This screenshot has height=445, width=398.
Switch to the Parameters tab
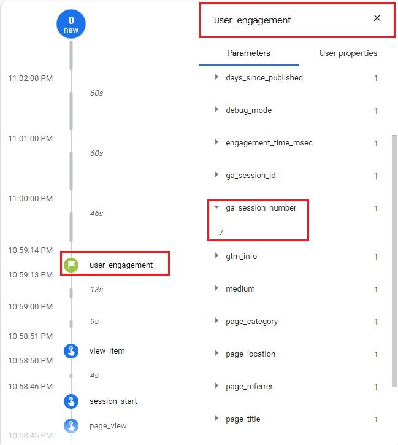point(249,53)
